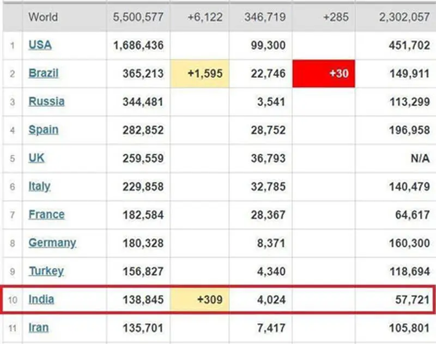
Task: Open the France country link
Action: point(46,215)
